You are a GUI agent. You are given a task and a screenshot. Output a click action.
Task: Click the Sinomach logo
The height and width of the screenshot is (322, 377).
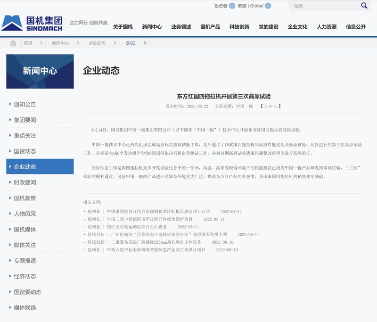pyautogui.click(x=32, y=23)
